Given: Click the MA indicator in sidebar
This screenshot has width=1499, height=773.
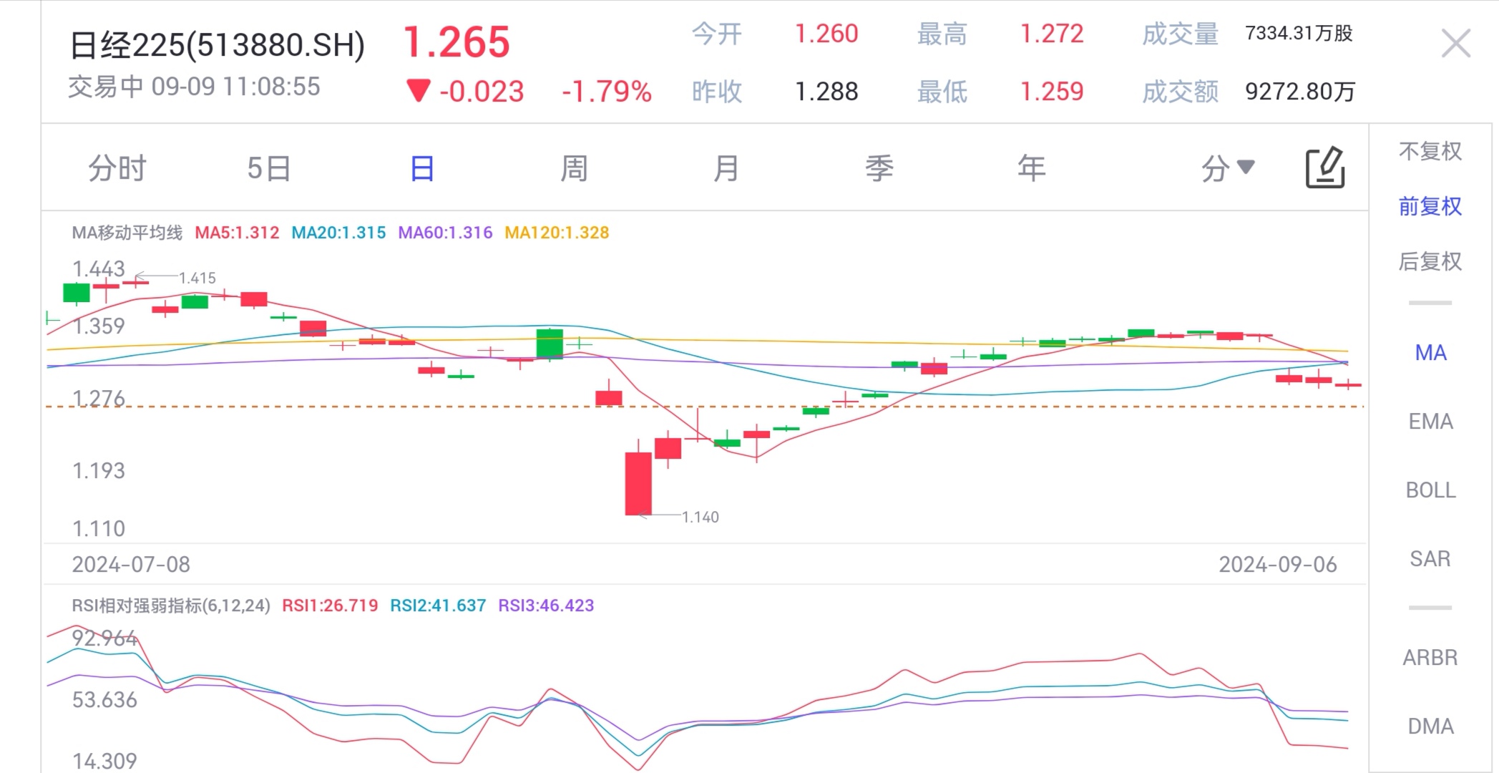Looking at the screenshot, I should 1430,353.
